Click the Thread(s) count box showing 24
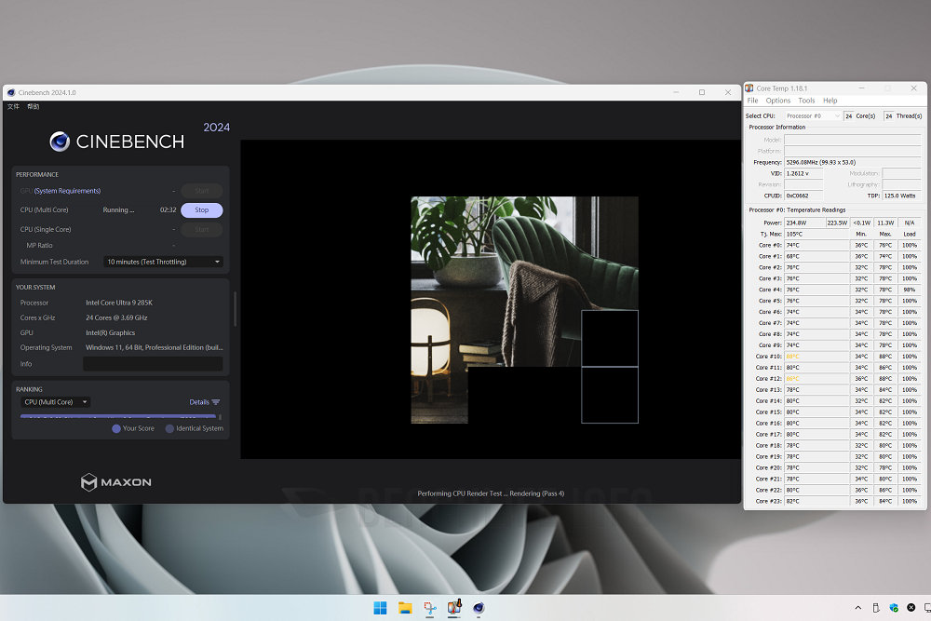The width and height of the screenshot is (931, 621). point(889,115)
